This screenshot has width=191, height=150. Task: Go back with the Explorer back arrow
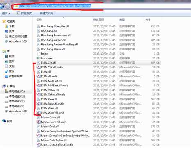(2, 6)
